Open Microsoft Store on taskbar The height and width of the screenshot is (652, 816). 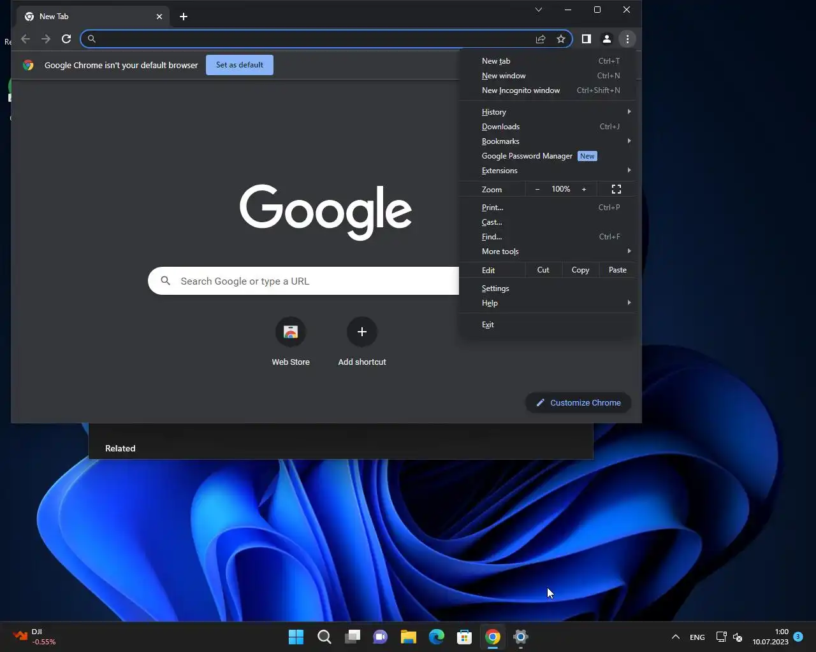point(465,637)
